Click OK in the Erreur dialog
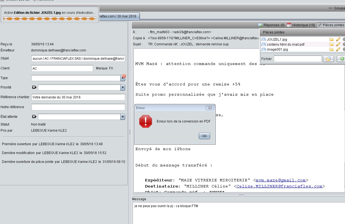 (204, 136)
